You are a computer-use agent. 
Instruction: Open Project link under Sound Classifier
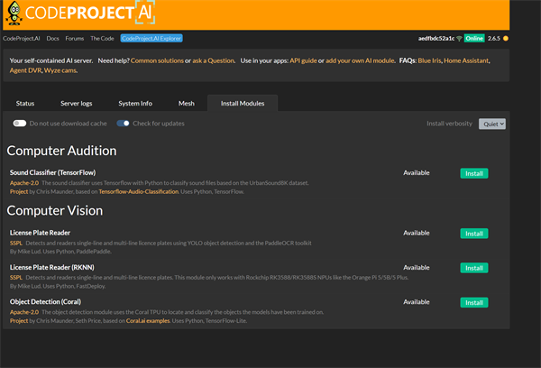pyautogui.click(x=19, y=191)
